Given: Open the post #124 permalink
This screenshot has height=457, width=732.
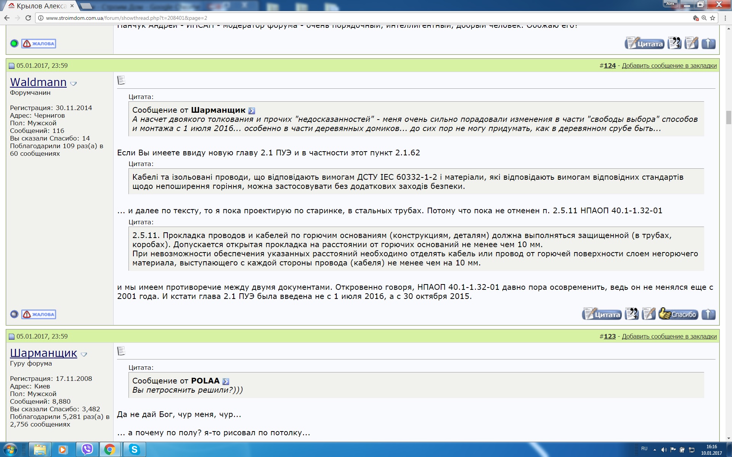Looking at the screenshot, I should (x=610, y=66).
